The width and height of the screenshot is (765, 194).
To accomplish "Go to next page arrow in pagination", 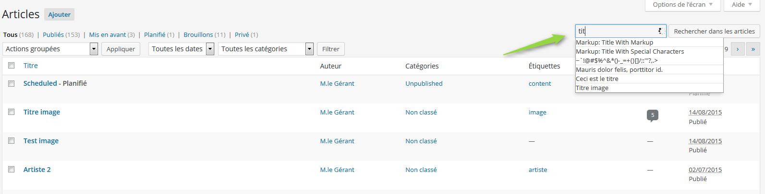I will [738, 49].
